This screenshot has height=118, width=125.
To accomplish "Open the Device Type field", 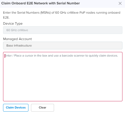I will 63,30.
